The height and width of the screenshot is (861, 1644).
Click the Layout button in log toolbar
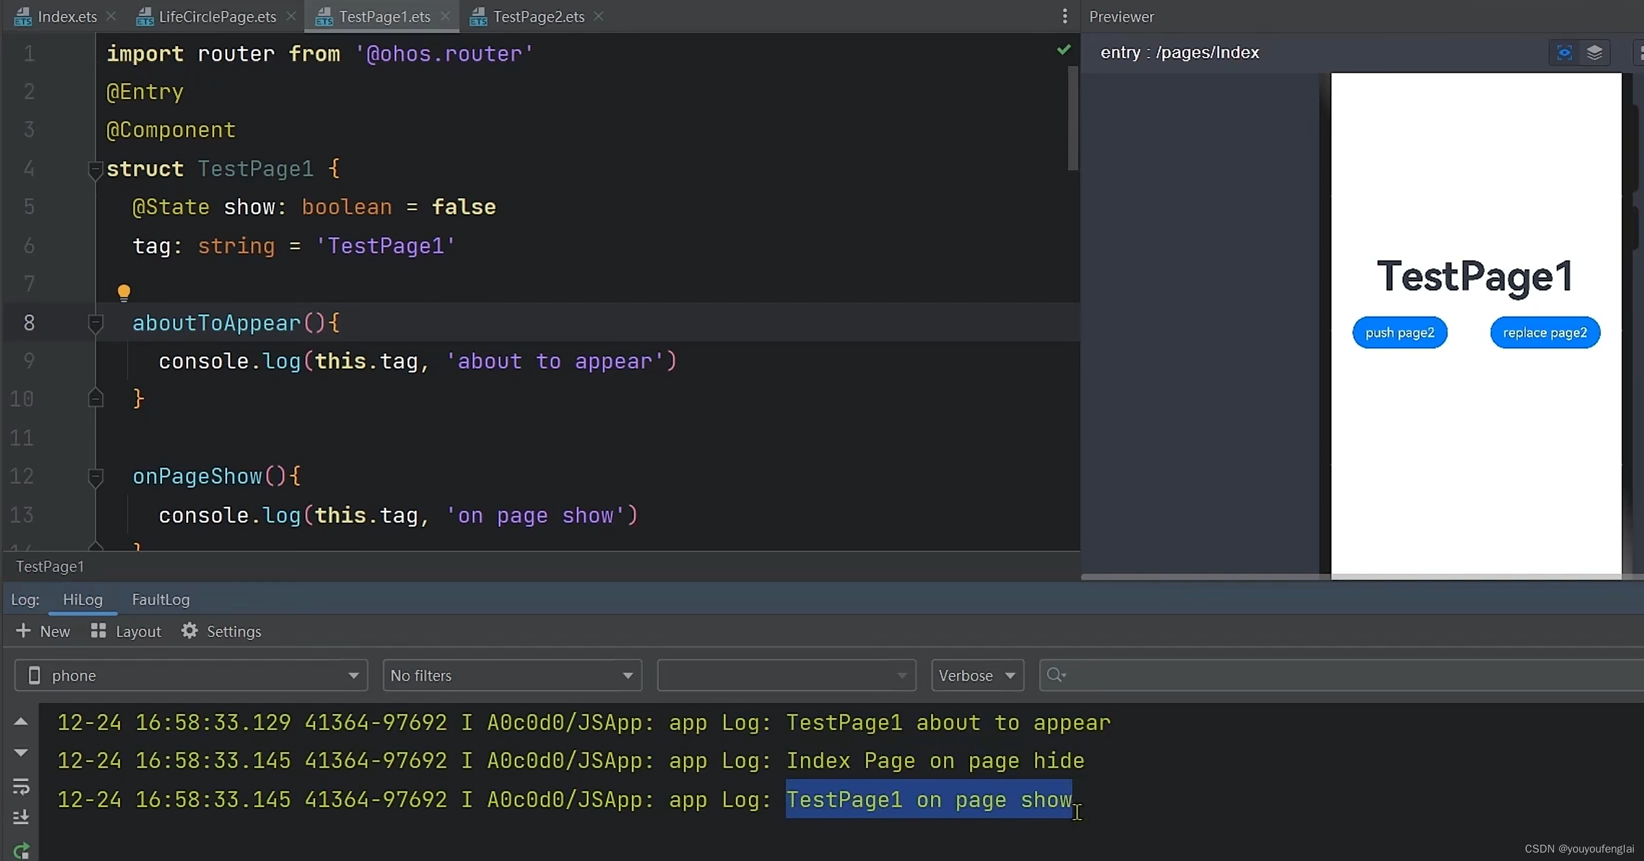tap(126, 631)
